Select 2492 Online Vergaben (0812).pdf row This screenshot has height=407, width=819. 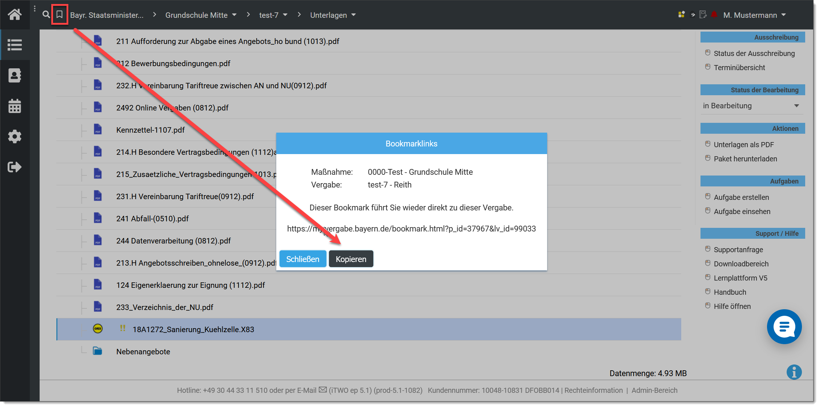pos(369,108)
